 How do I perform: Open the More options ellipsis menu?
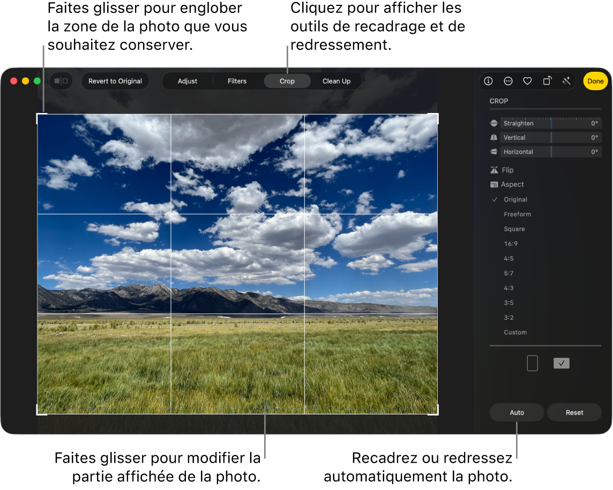(508, 81)
